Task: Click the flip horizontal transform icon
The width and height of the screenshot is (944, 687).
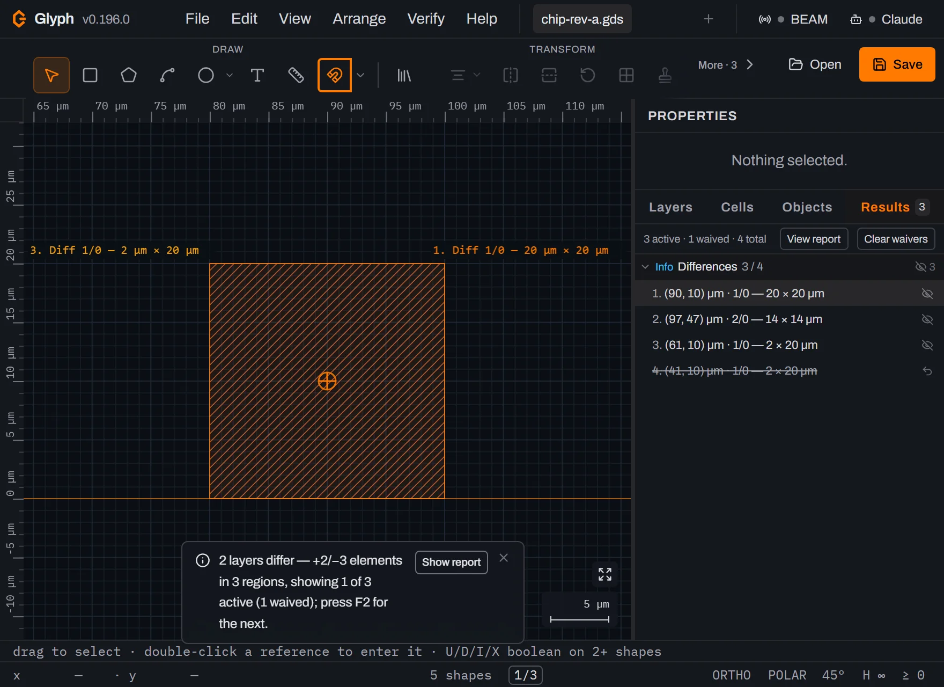Action: click(511, 75)
